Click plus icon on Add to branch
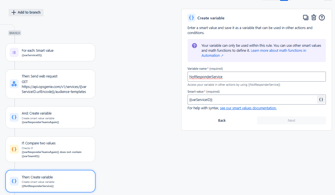 14,12
